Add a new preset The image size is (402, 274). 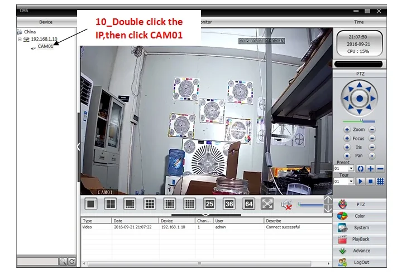371,169
